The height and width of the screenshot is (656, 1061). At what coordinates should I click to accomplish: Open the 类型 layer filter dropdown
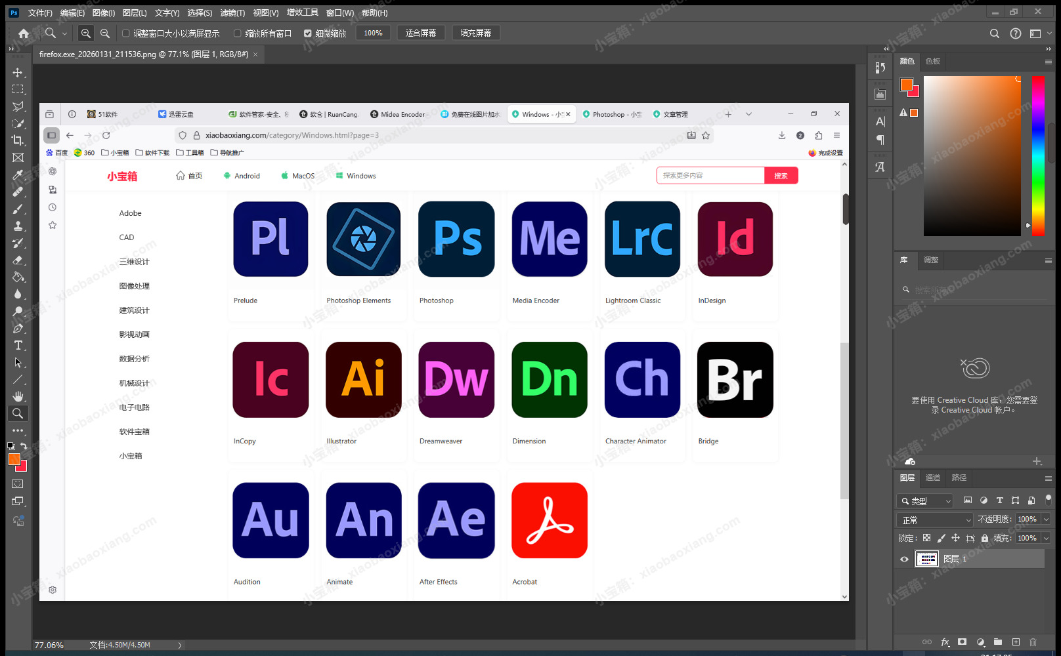[925, 501]
